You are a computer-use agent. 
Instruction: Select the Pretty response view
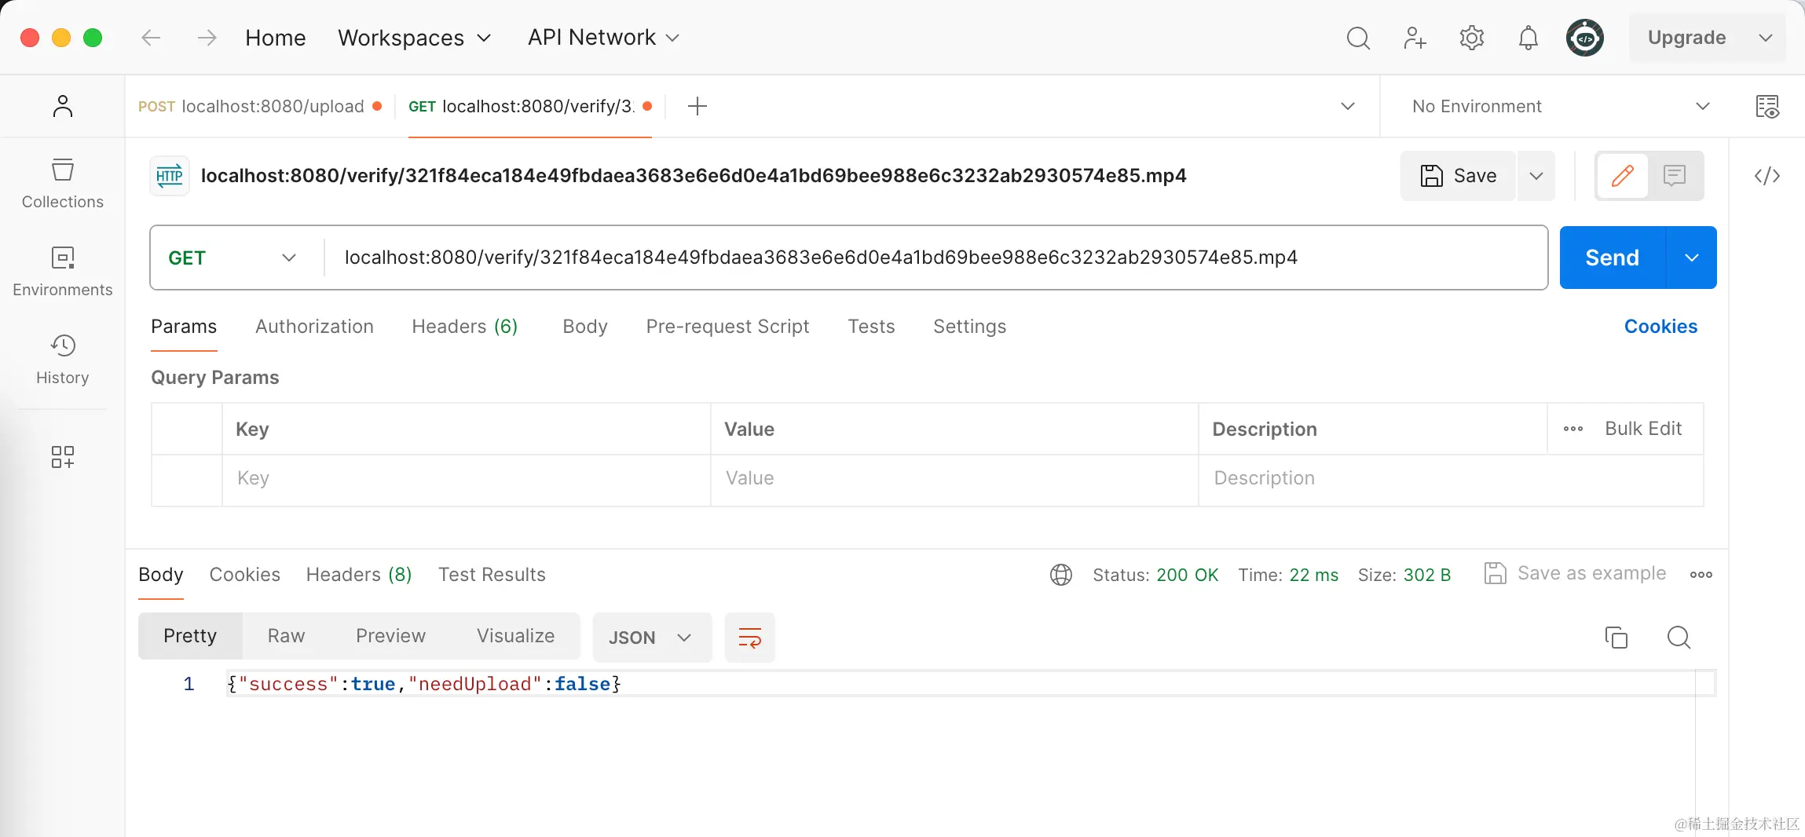(190, 636)
